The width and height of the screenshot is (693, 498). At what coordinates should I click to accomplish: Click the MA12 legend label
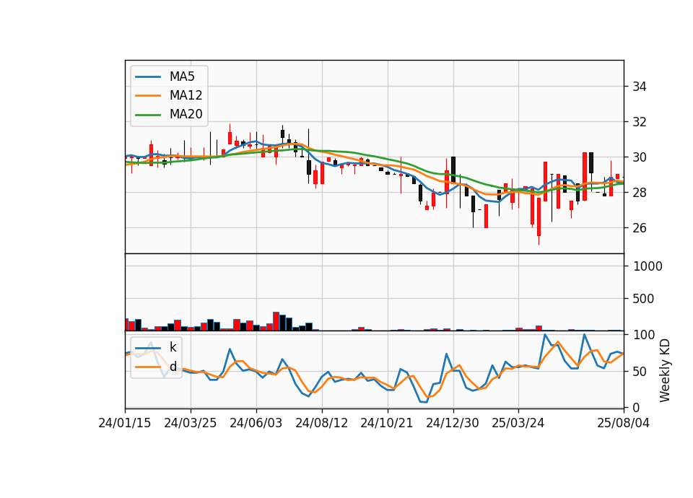pos(186,95)
